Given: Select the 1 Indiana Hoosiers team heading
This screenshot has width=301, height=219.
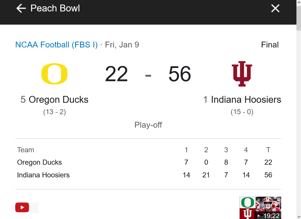Looking at the screenshot, I should [242, 99].
